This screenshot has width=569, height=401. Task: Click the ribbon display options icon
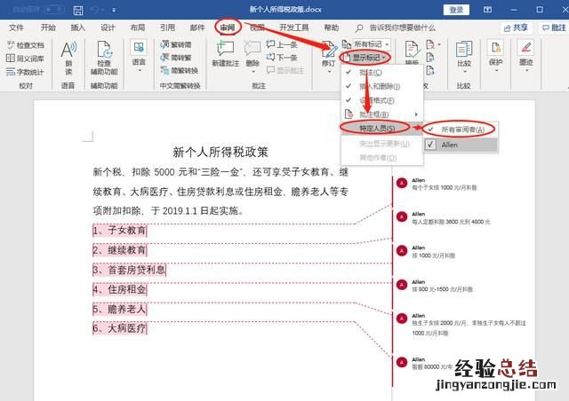tap(488, 10)
